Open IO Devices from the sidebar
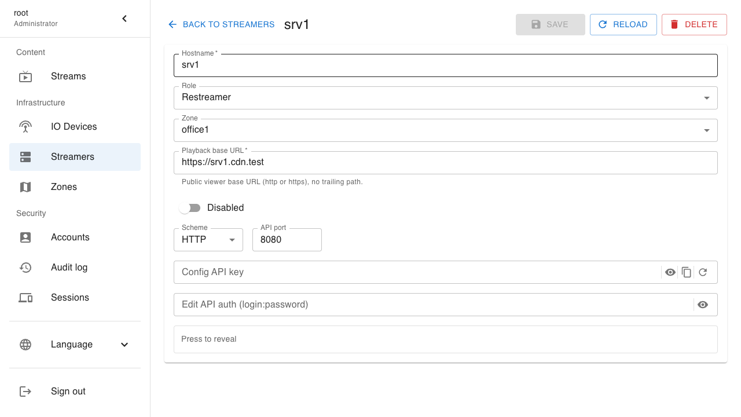The height and width of the screenshot is (417, 741). (x=25, y=126)
